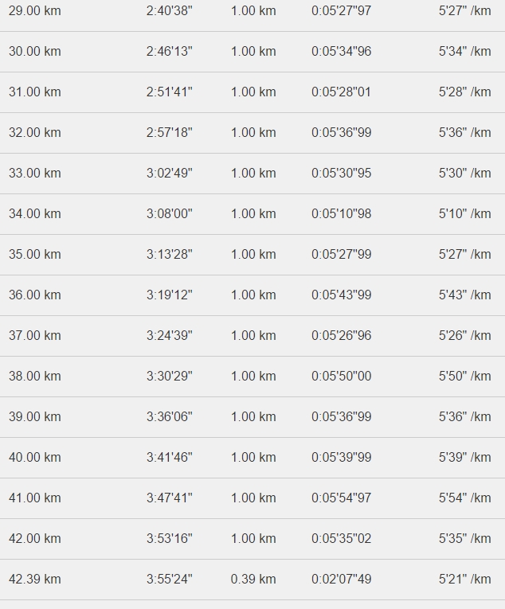Screen dimensions: 505x609
Task: Select lap time 0:05'54"97
Action: [341, 498]
